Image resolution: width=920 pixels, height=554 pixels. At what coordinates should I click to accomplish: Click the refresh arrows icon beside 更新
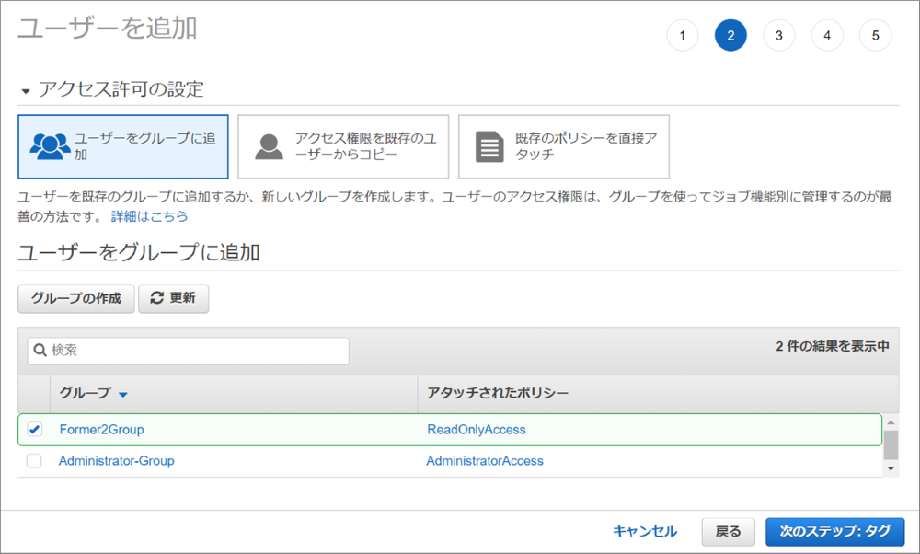coord(156,299)
